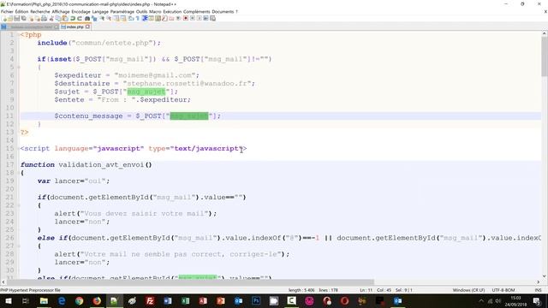
Task: Collapse the else-if block at line 27
Action: 19,246
